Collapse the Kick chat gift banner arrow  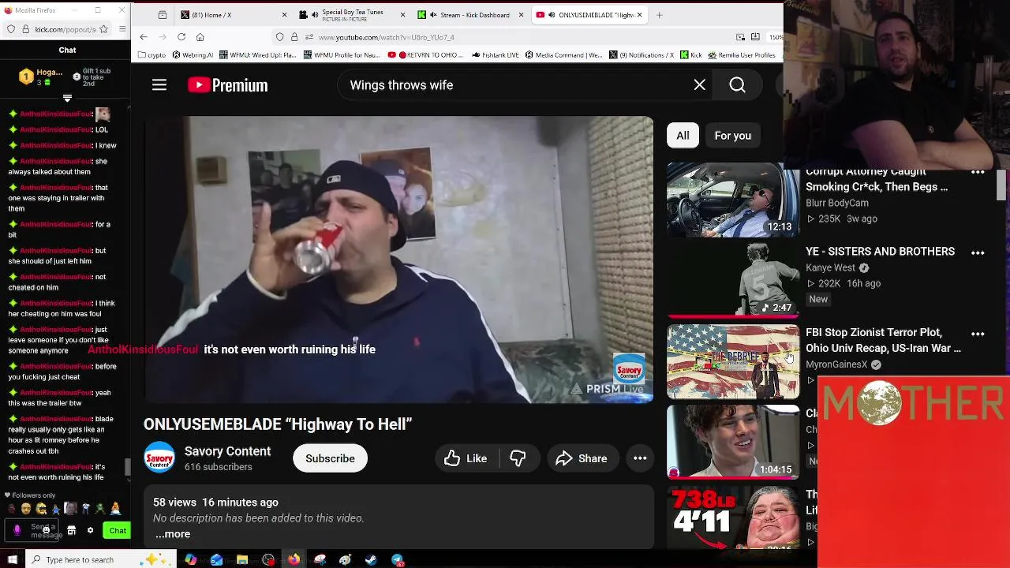click(67, 99)
